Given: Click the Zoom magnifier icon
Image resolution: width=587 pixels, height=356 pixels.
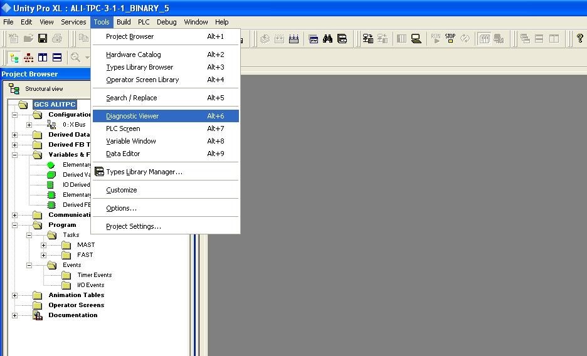Looking at the screenshot, I should (x=75, y=58).
